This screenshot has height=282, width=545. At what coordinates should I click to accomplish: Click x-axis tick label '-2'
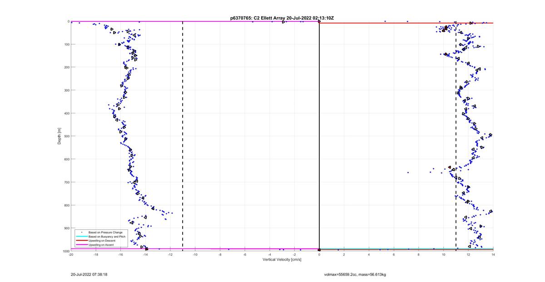click(294, 255)
